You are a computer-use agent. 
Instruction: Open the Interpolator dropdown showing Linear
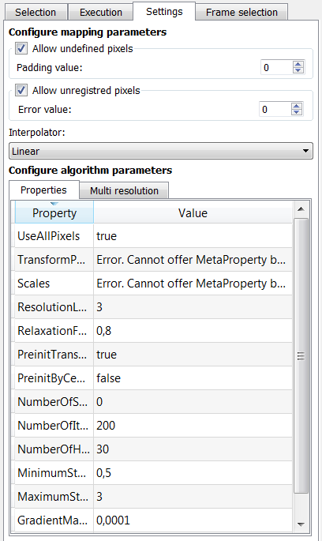[x=161, y=151]
